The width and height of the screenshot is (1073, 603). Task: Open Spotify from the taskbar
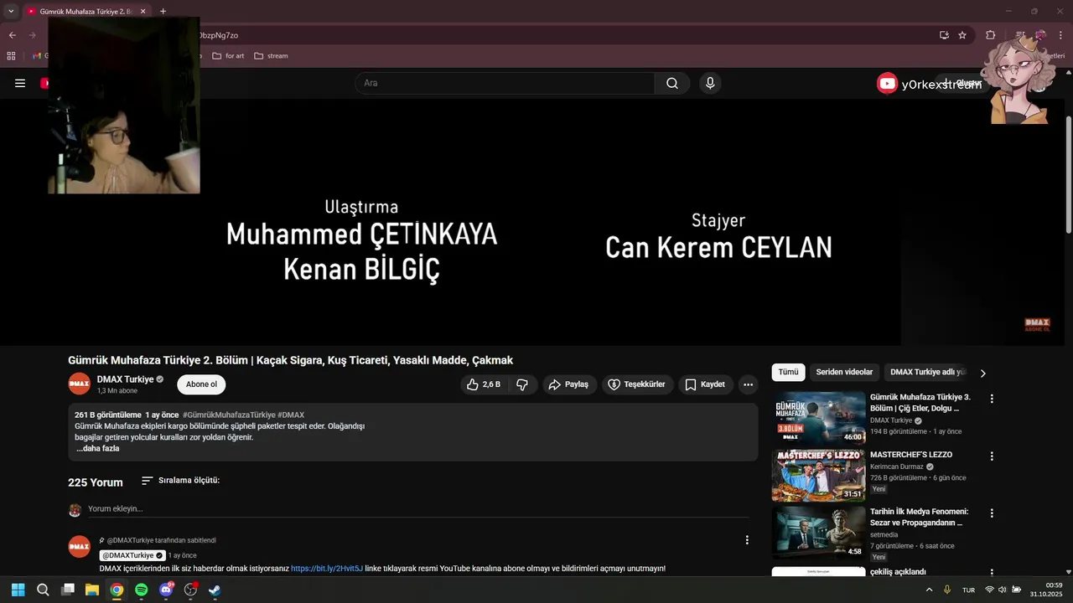141,590
